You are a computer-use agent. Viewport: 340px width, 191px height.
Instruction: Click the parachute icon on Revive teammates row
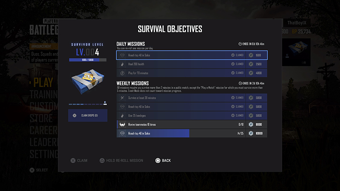point(122,124)
